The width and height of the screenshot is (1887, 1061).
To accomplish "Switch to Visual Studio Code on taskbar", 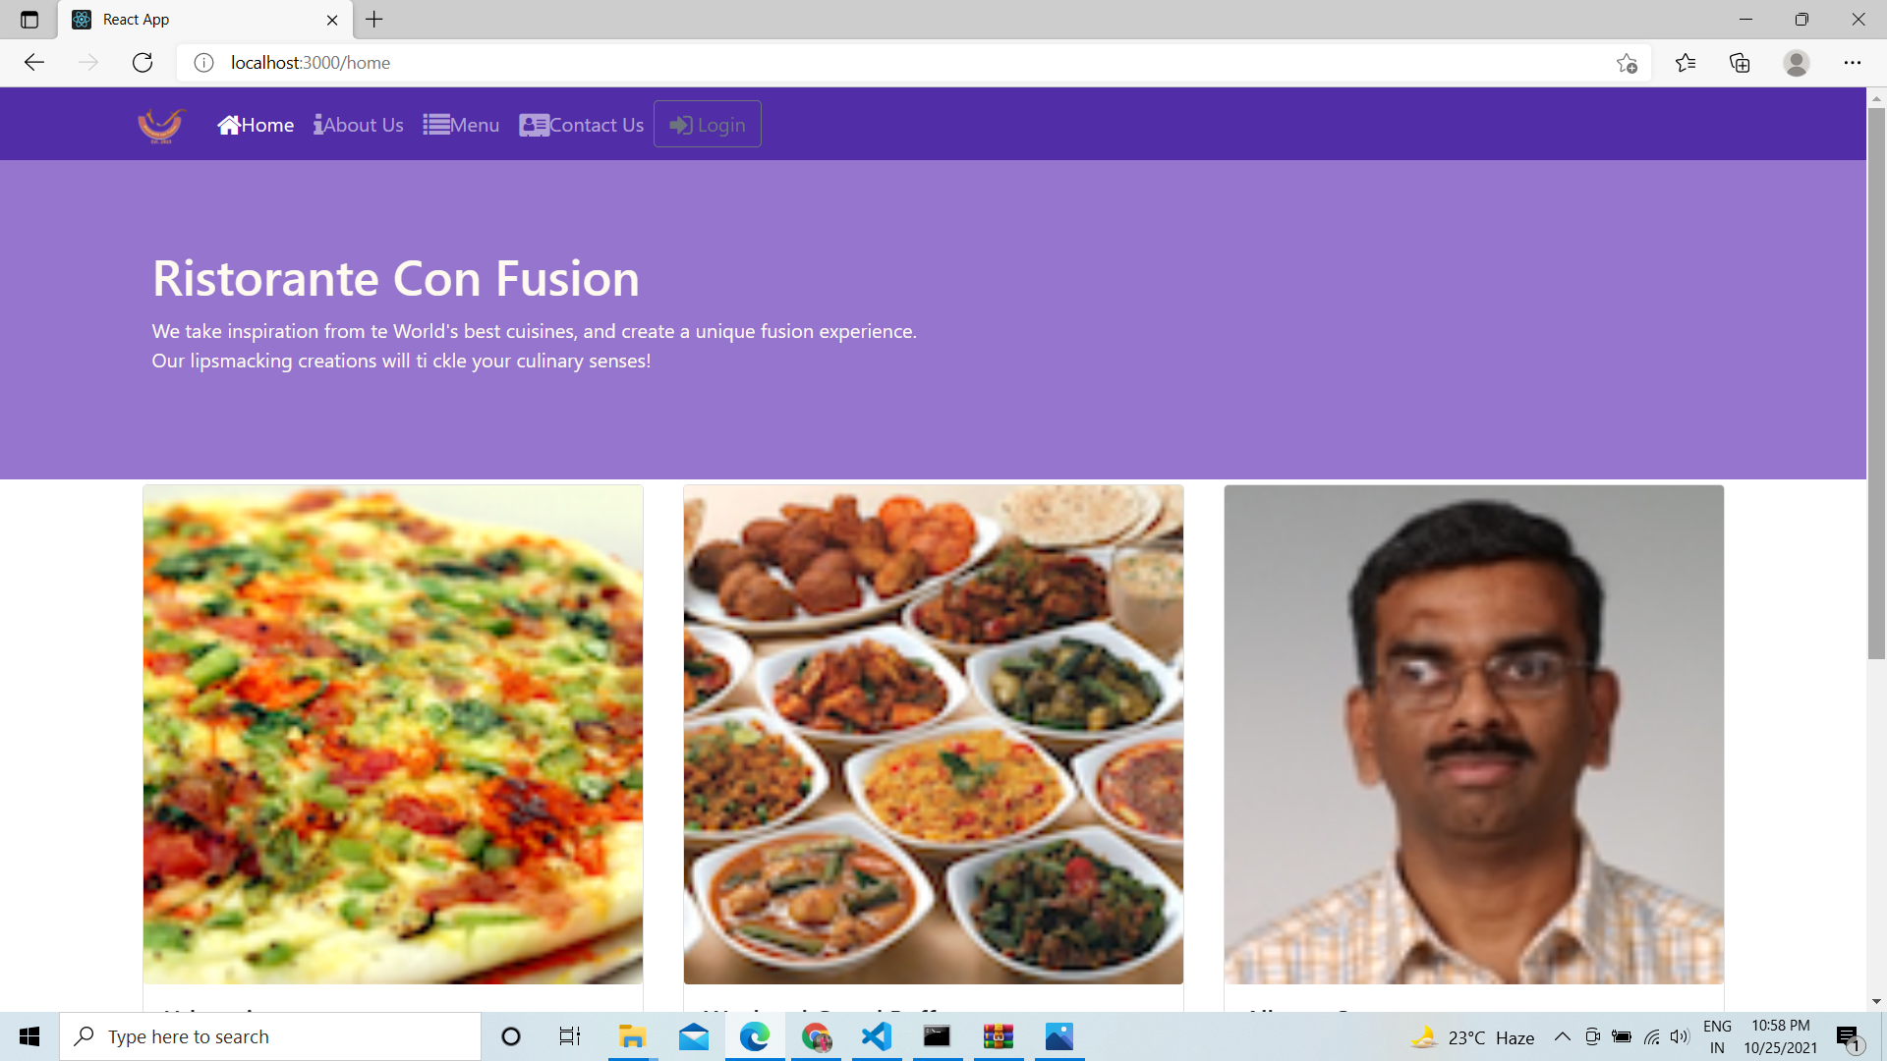I will click(x=877, y=1036).
